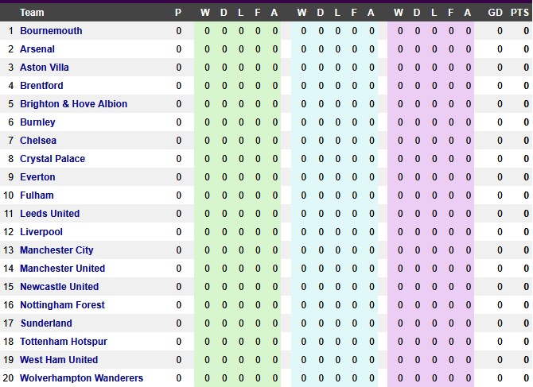Open the Leeds United link
The image size is (533, 387).
[49, 214]
